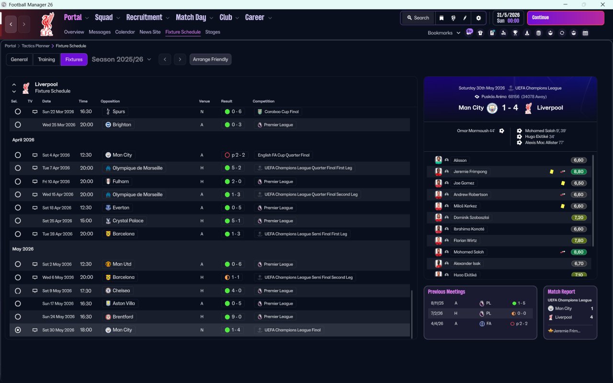The image size is (613, 383).
Task: Open the trophy bookmark shortcut icon
Action: coord(515,33)
